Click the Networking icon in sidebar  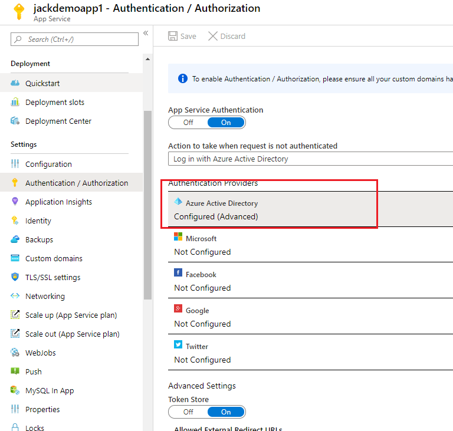click(x=15, y=296)
